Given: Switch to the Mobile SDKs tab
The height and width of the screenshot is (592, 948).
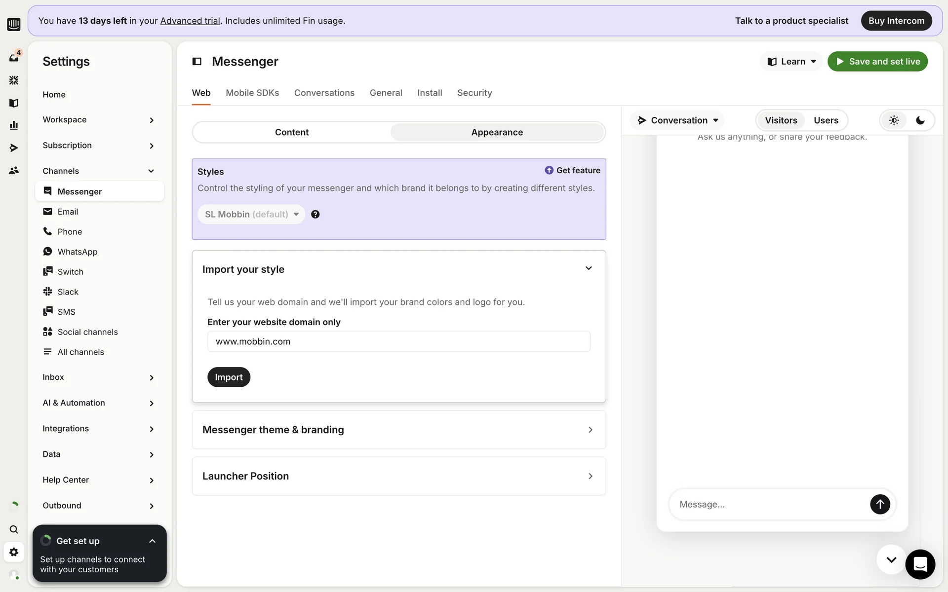Looking at the screenshot, I should [252, 93].
